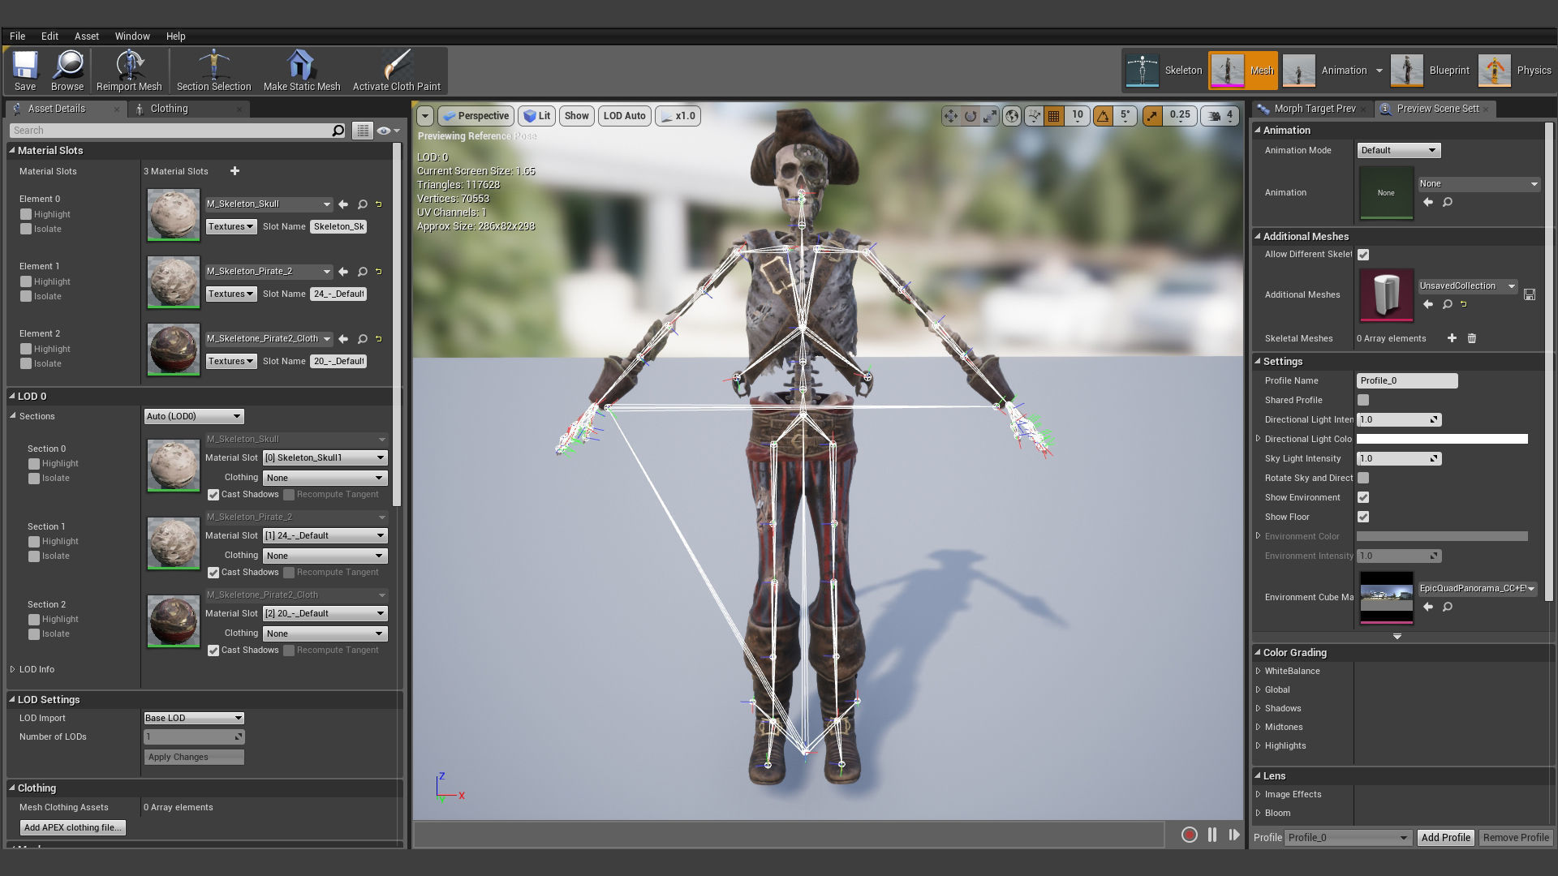Expand the LOD Info section
Screen dimensions: 1558x876
point(13,669)
